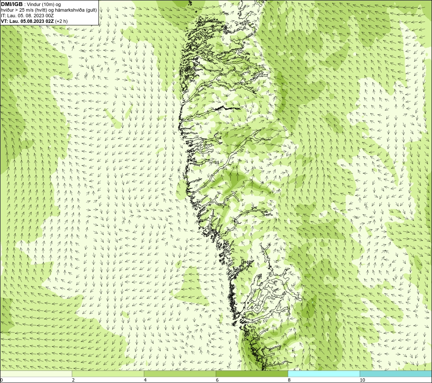Click the scale label '10'
Viewport: 432px width, 383px height.
point(362,380)
